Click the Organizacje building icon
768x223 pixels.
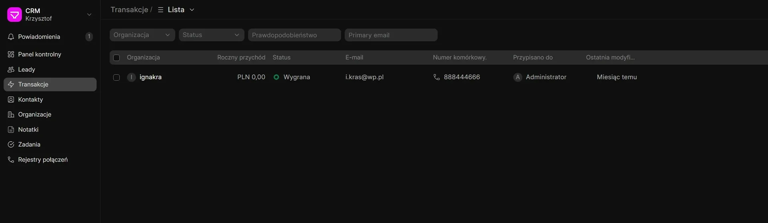(x=11, y=114)
